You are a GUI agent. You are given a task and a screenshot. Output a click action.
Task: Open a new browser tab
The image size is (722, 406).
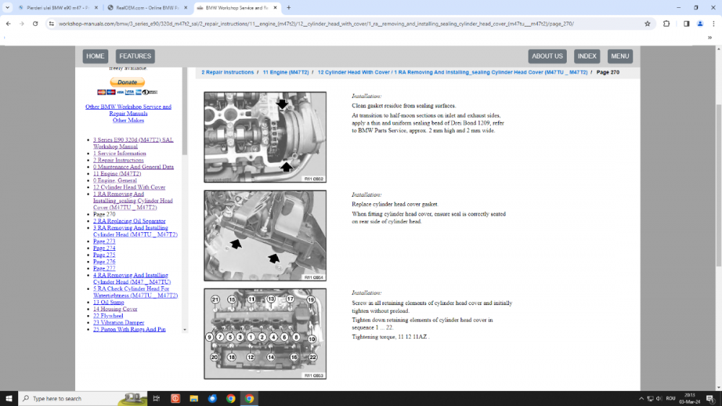point(289,7)
